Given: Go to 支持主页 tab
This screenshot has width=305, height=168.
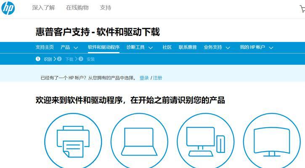Looking at the screenshot, I should pos(45,47).
